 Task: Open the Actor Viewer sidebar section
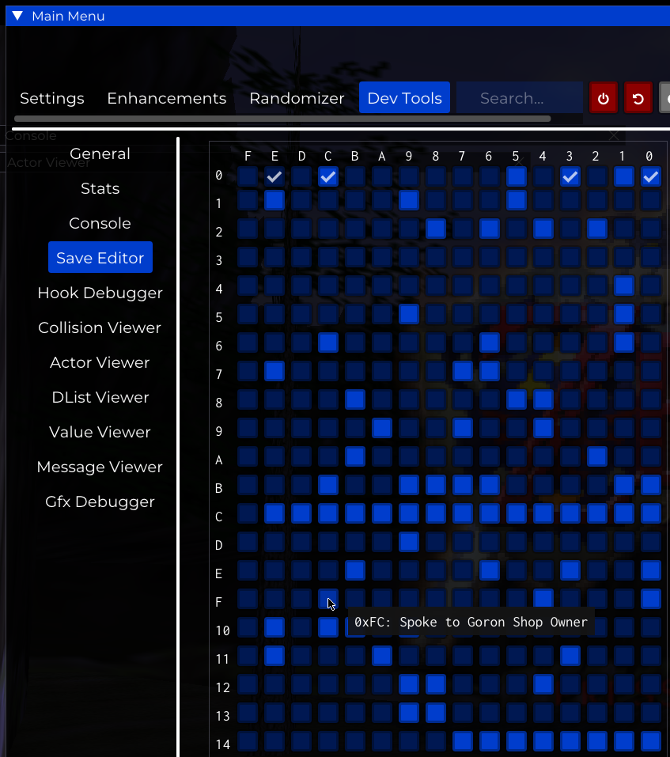point(100,362)
